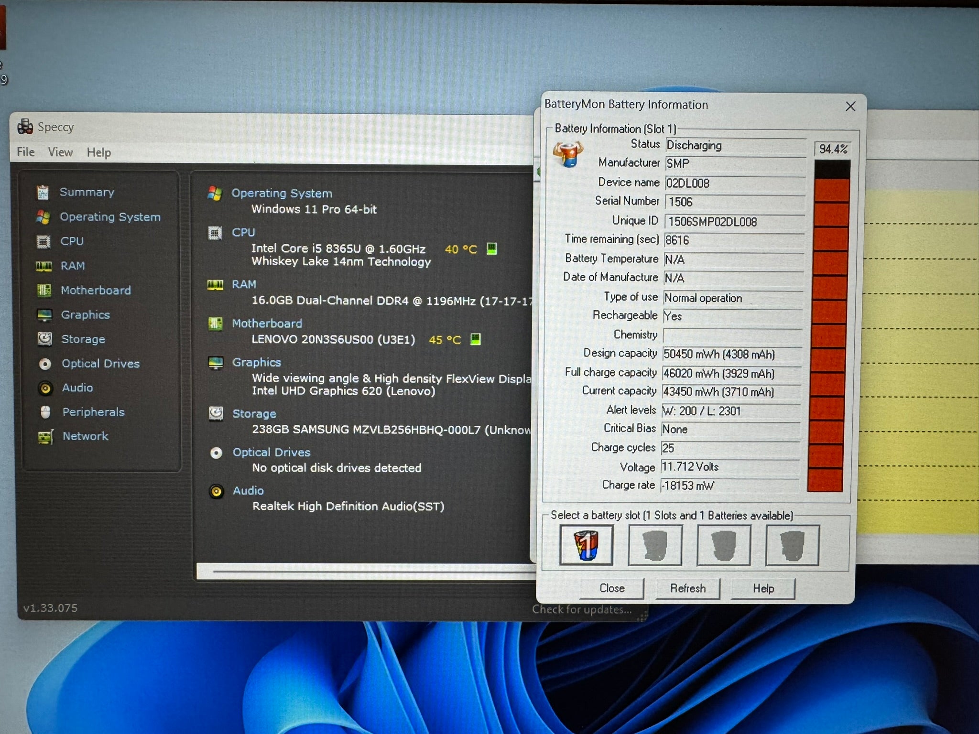979x734 pixels.
Task: Open the Help menu in Speccy
Action: pos(99,152)
